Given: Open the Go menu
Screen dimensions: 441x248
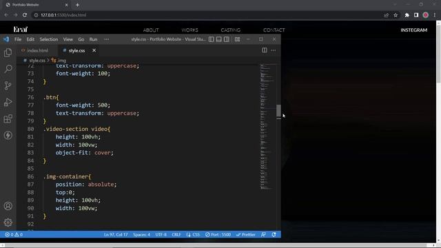Looking at the screenshot, I should click(x=81, y=39).
